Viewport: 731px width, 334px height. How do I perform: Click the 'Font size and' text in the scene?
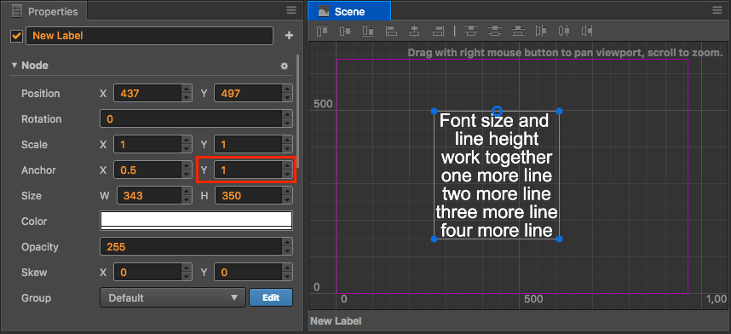pyautogui.click(x=494, y=121)
